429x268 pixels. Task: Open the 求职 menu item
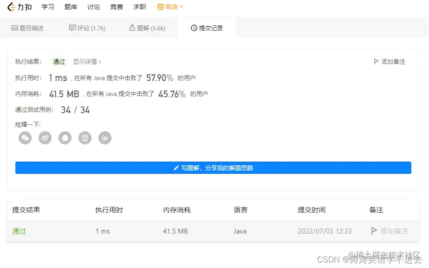pyautogui.click(x=140, y=7)
